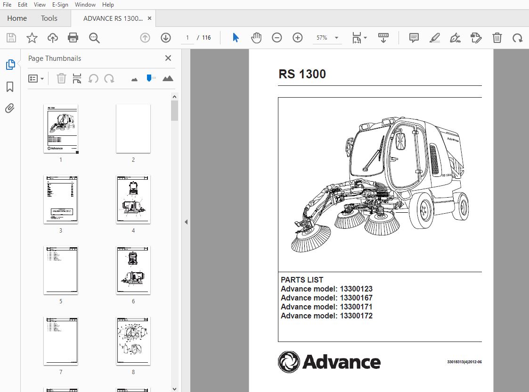Select page 5 thumbnail
529x392 pixels.
(61, 270)
